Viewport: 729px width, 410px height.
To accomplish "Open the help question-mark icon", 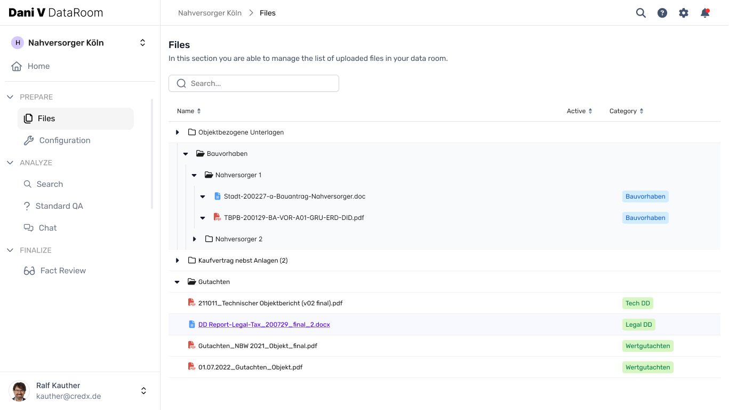I will [x=662, y=13].
